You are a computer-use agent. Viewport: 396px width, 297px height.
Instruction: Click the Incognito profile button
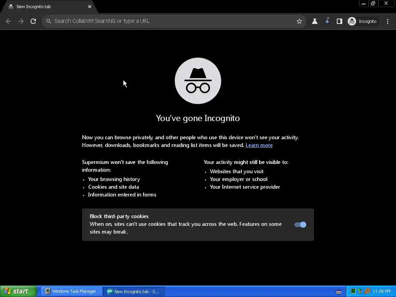pyautogui.click(x=362, y=21)
